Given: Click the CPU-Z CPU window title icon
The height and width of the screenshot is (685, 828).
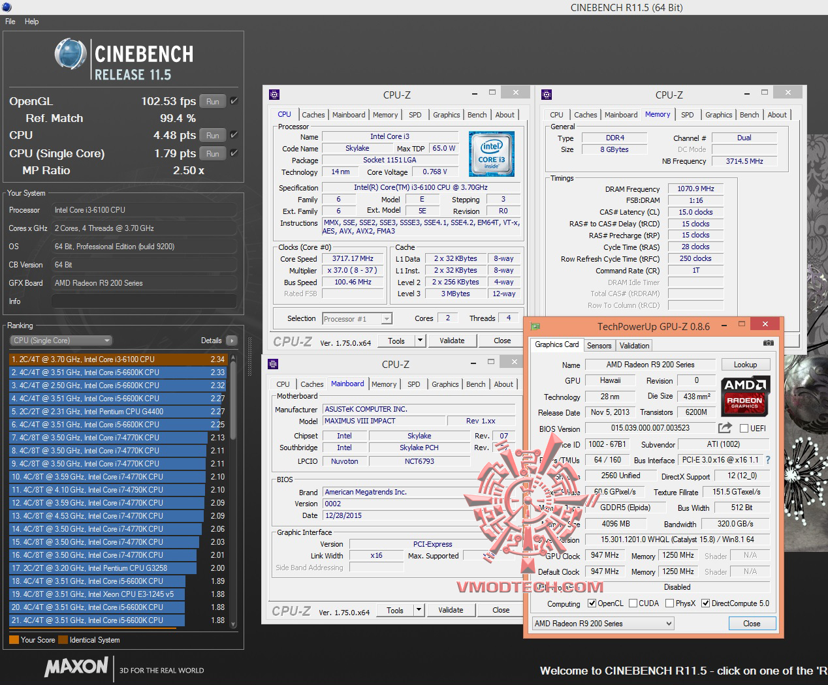Looking at the screenshot, I should point(275,95).
